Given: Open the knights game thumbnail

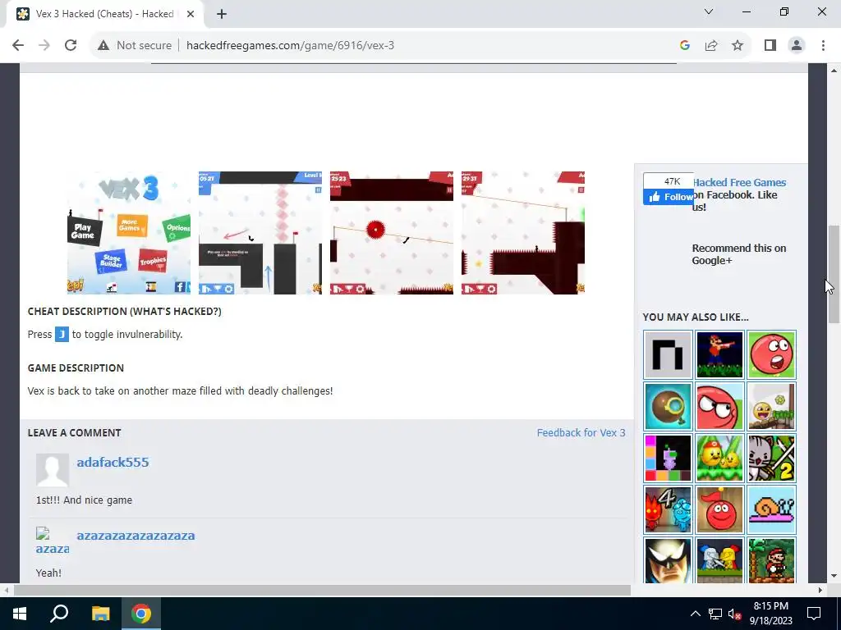Looking at the screenshot, I should [719, 560].
